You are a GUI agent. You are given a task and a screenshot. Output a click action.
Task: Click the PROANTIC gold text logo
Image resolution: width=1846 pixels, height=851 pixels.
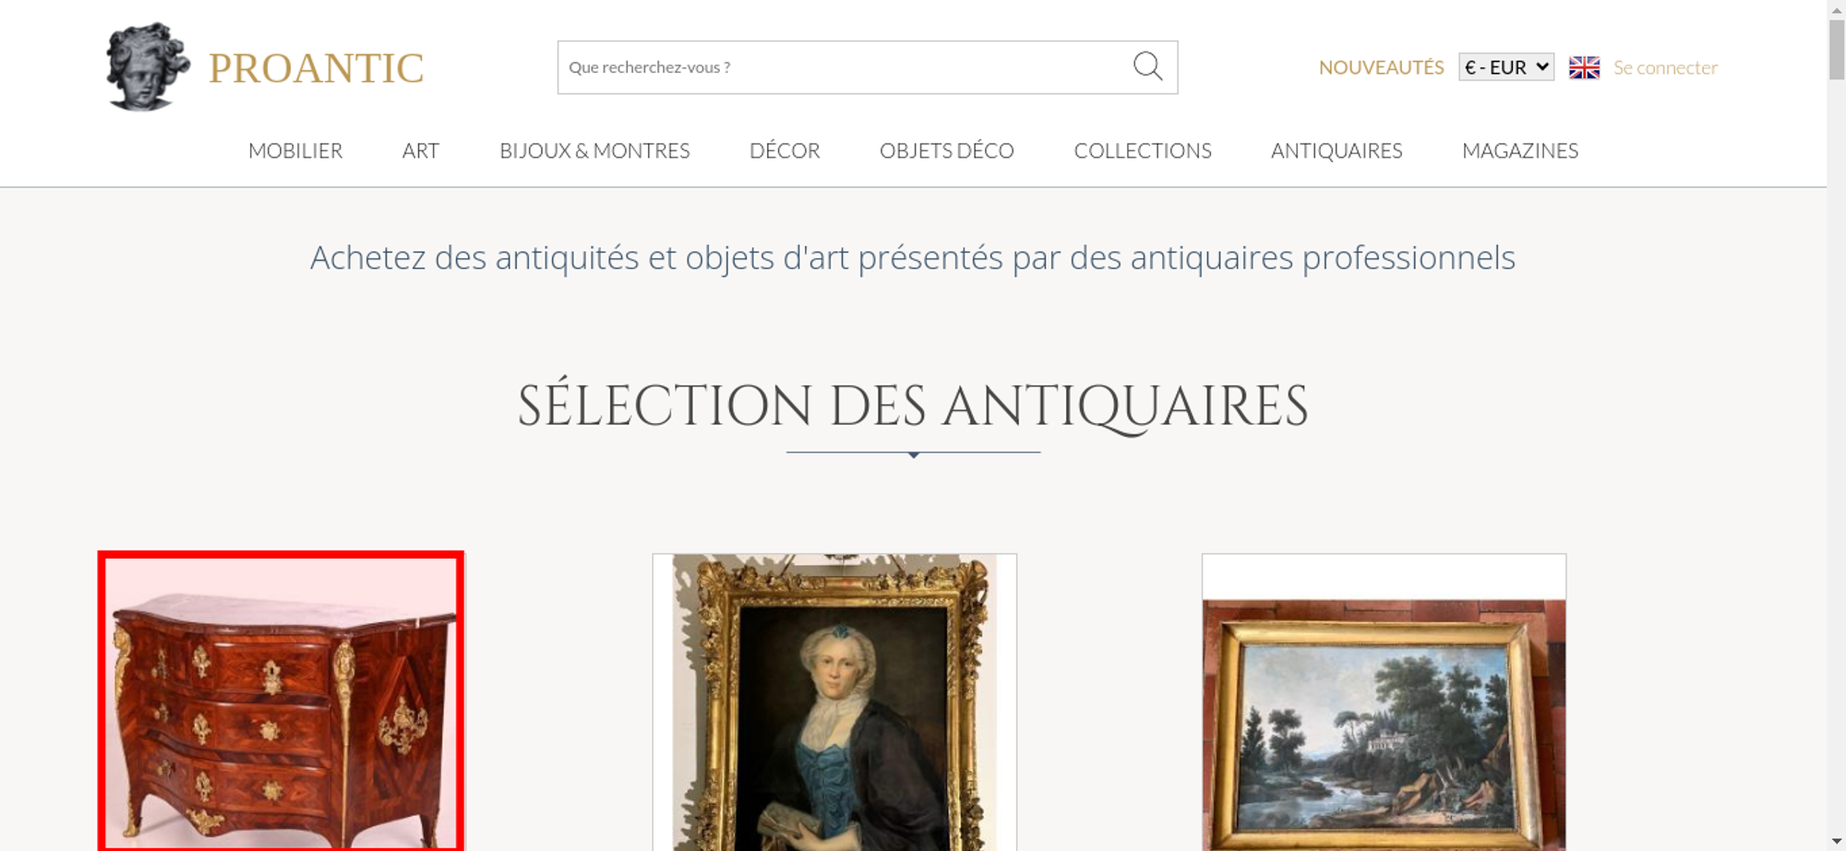pyautogui.click(x=316, y=68)
